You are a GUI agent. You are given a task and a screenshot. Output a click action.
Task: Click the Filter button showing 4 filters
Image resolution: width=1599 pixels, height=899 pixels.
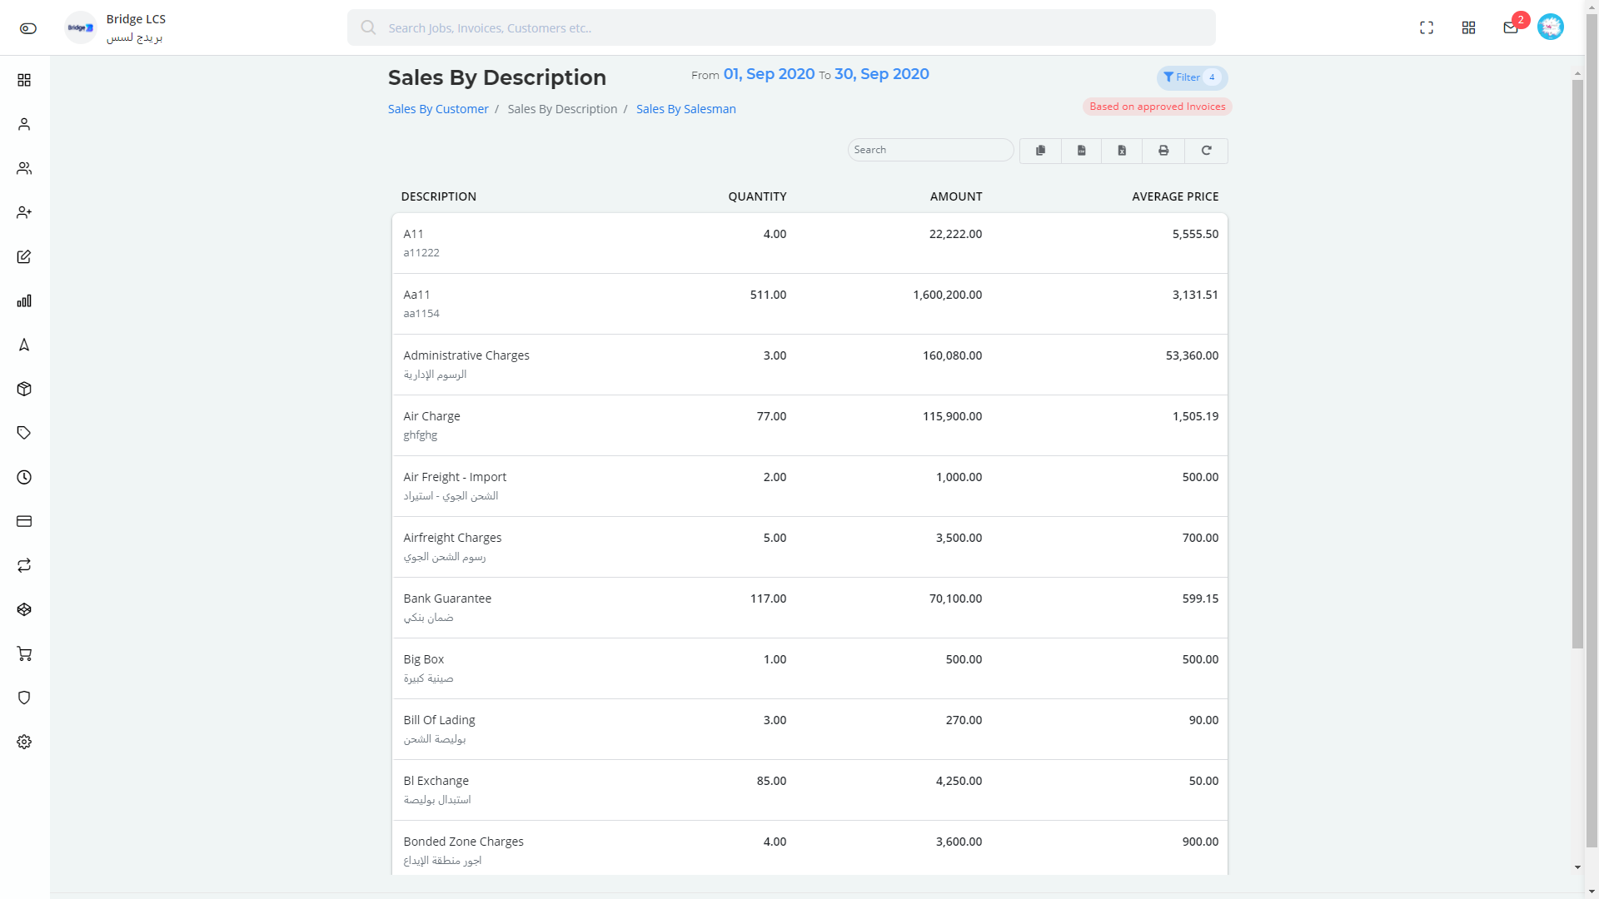tap(1189, 77)
